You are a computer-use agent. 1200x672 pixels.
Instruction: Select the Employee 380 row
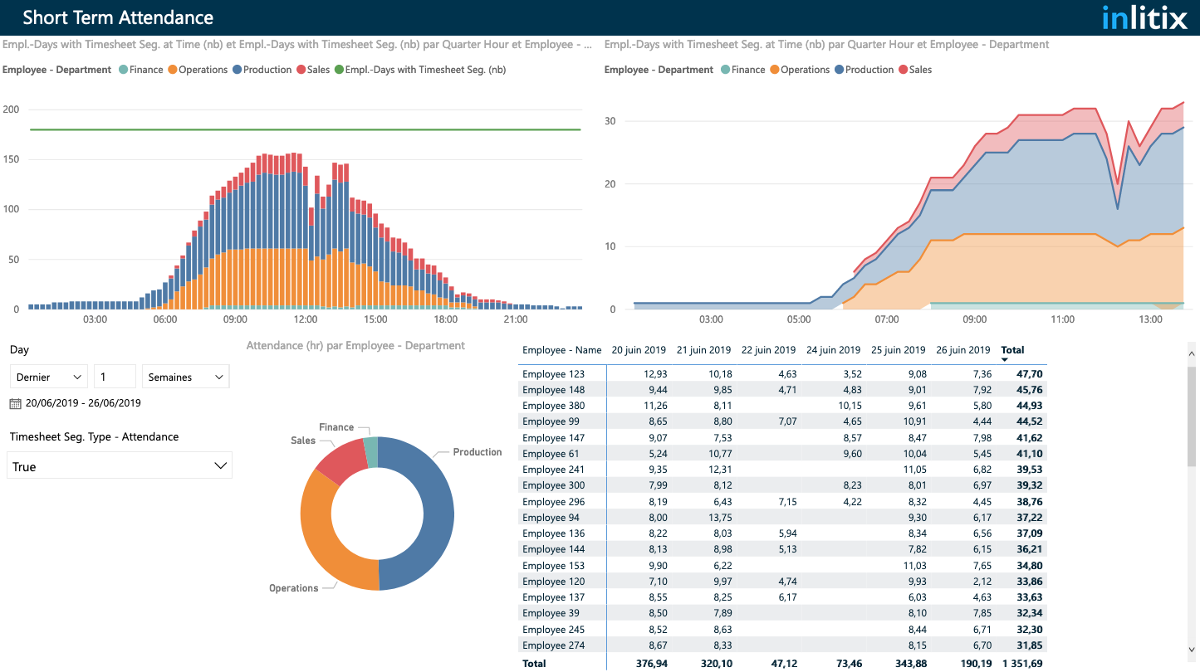[x=783, y=406]
